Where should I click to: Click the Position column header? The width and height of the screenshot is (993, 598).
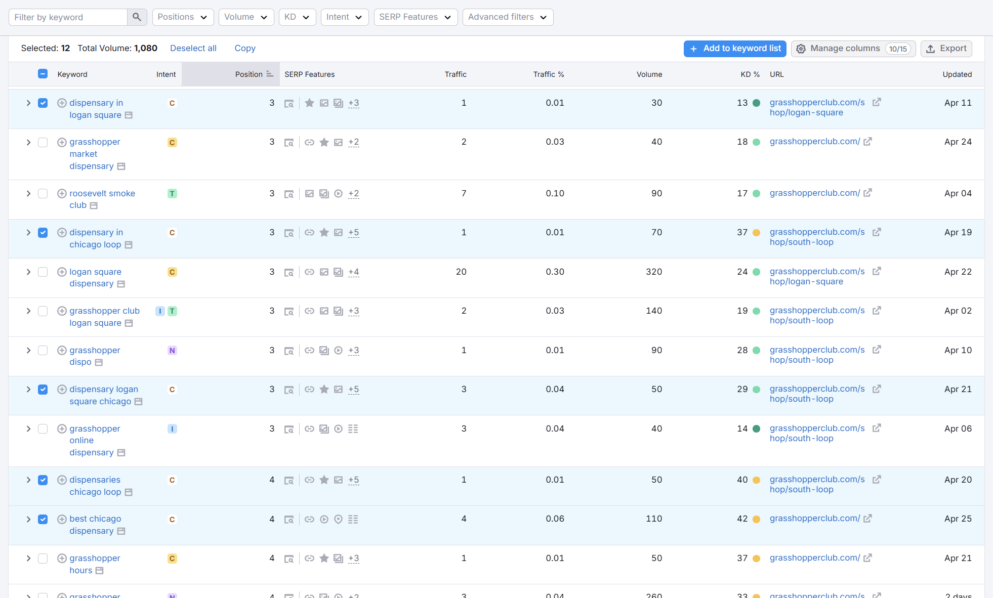tap(231, 74)
